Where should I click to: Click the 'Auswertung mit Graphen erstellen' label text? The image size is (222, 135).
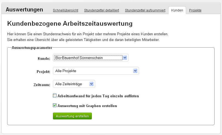(87, 106)
